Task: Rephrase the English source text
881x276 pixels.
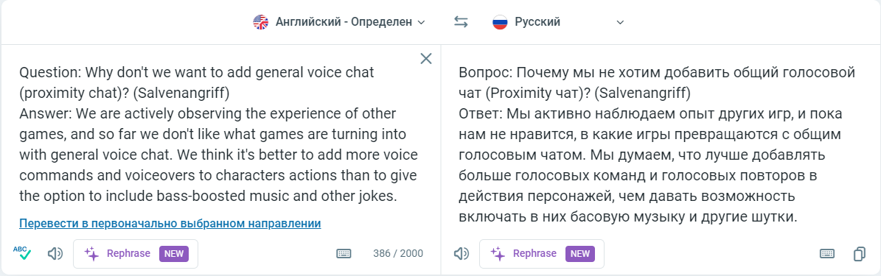Action: [136, 254]
